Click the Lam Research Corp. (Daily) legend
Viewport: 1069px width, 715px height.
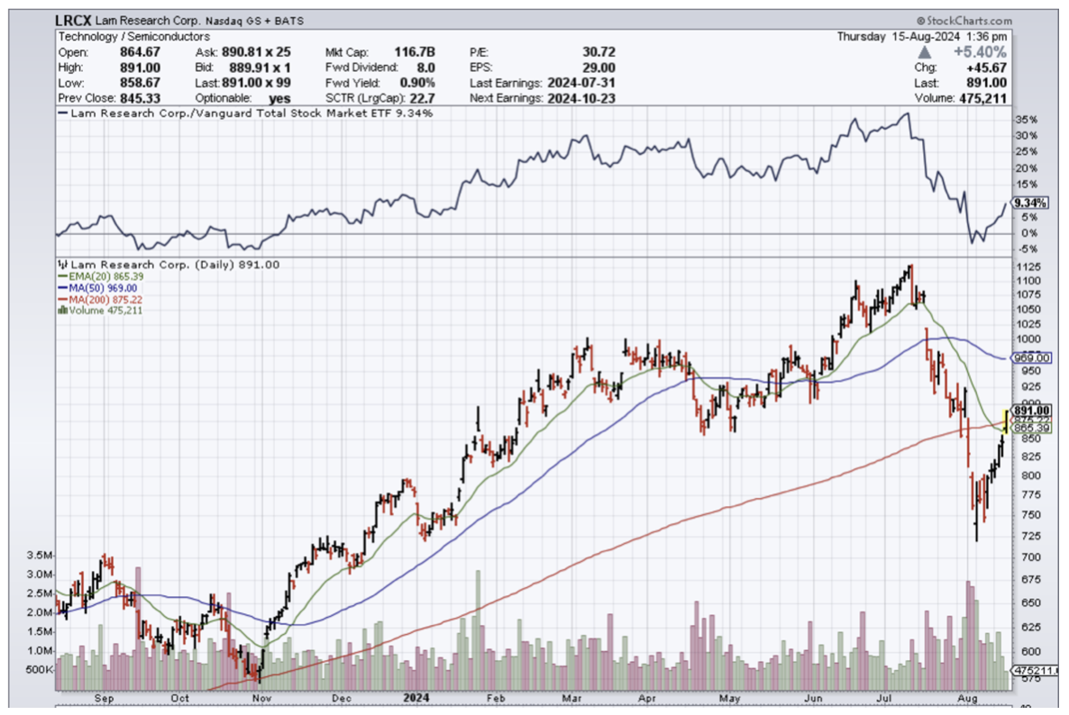(169, 265)
